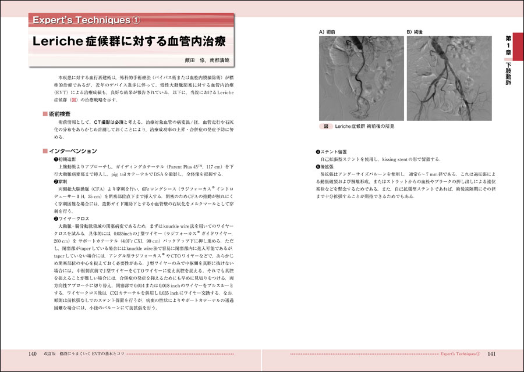Click the page number 141
Screen dimensions: 524x372
point(491,353)
